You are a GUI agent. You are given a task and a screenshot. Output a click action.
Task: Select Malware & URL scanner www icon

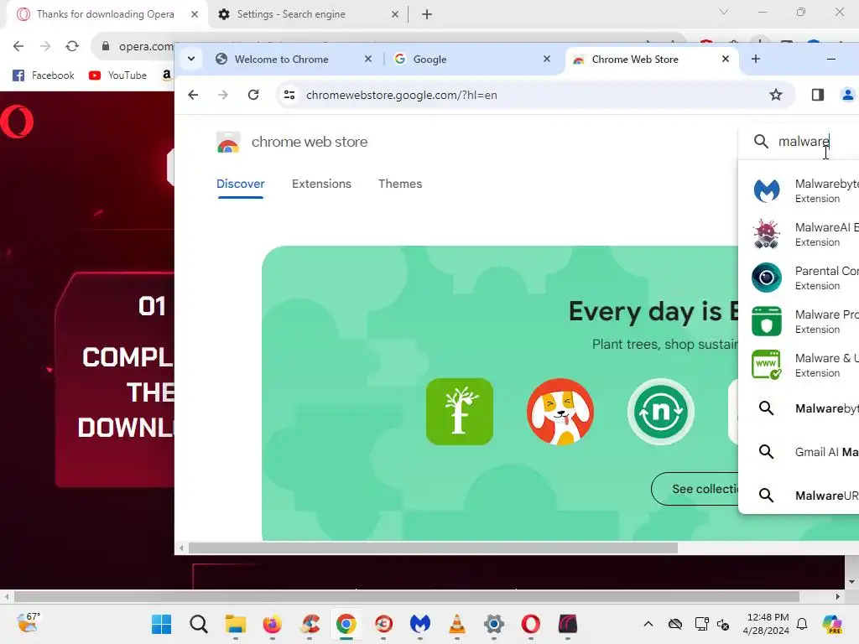767,365
